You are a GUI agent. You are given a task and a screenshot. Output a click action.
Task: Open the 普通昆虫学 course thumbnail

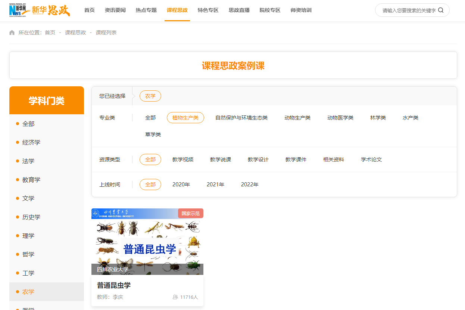coord(147,241)
